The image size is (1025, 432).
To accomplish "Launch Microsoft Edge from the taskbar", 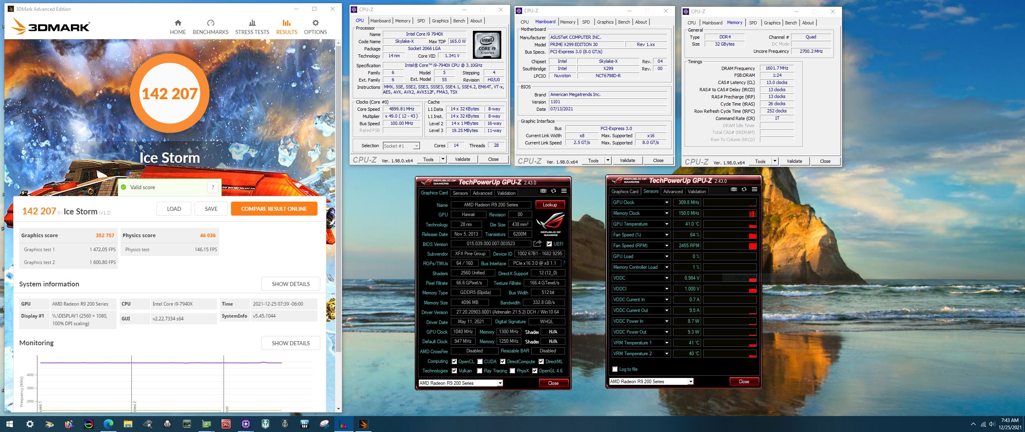I will [109, 424].
